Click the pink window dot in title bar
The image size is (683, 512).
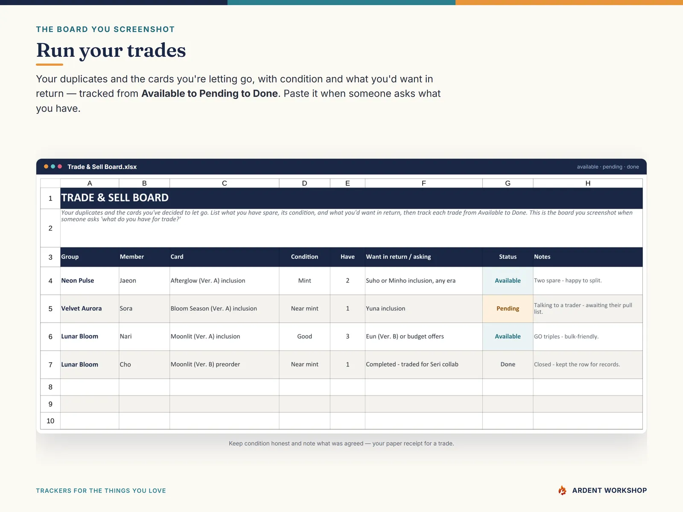point(60,166)
